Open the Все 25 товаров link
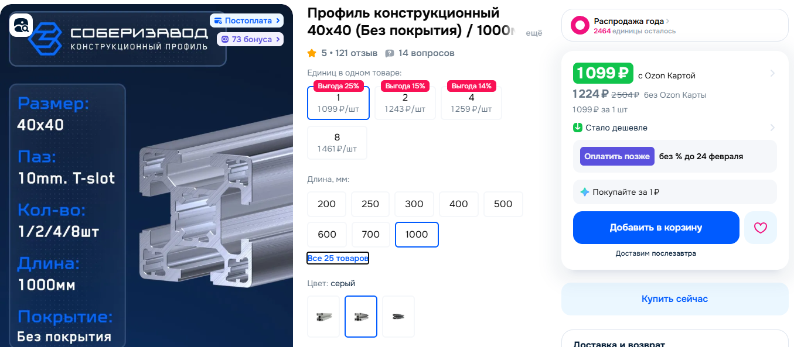 click(x=338, y=258)
